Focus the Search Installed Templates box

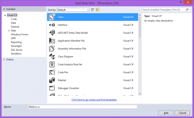pyautogui.click(x=164, y=10)
